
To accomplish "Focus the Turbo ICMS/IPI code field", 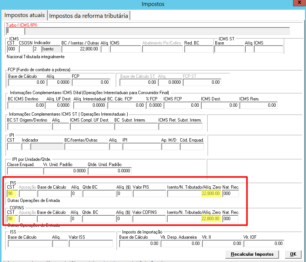I will 15,31.
